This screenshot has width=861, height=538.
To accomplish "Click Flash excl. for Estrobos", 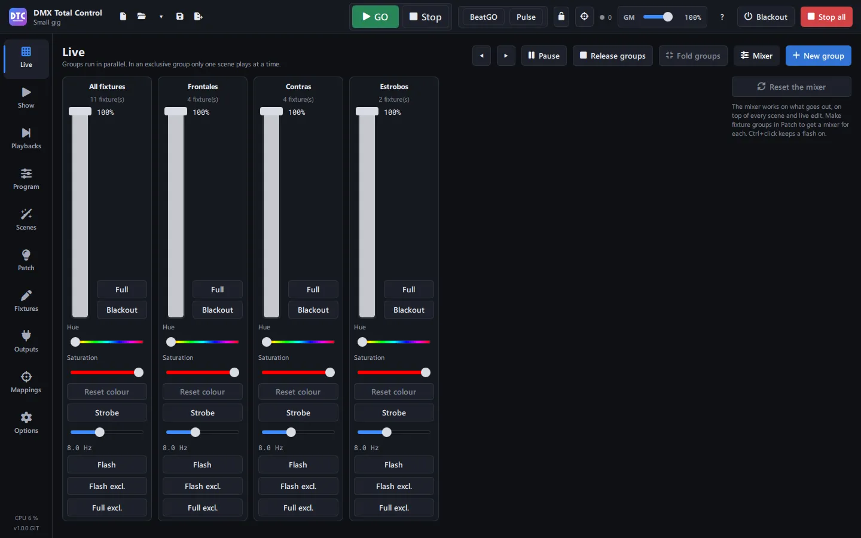I will [x=394, y=486].
